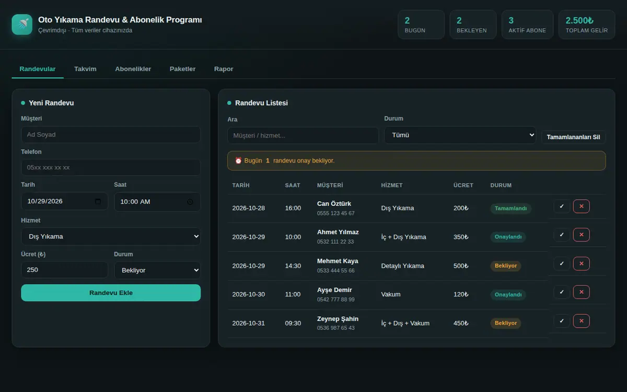Click the alarm clock icon in the alert banner
This screenshot has width=627, height=392.
click(238, 161)
